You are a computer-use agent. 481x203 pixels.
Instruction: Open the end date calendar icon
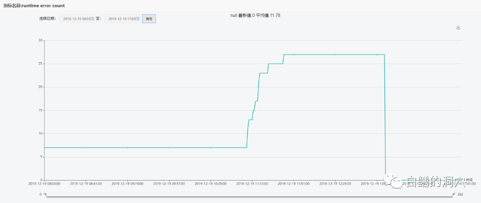(137, 19)
